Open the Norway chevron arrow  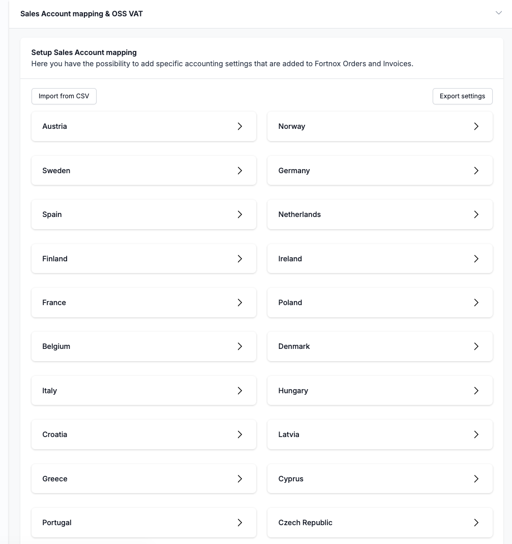click(x=476, y=126)
